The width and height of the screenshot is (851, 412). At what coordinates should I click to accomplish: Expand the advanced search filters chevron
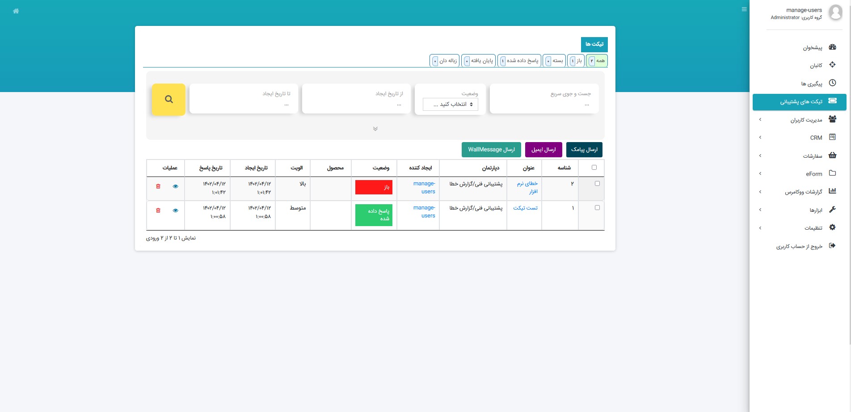click(x=375, y=129)
